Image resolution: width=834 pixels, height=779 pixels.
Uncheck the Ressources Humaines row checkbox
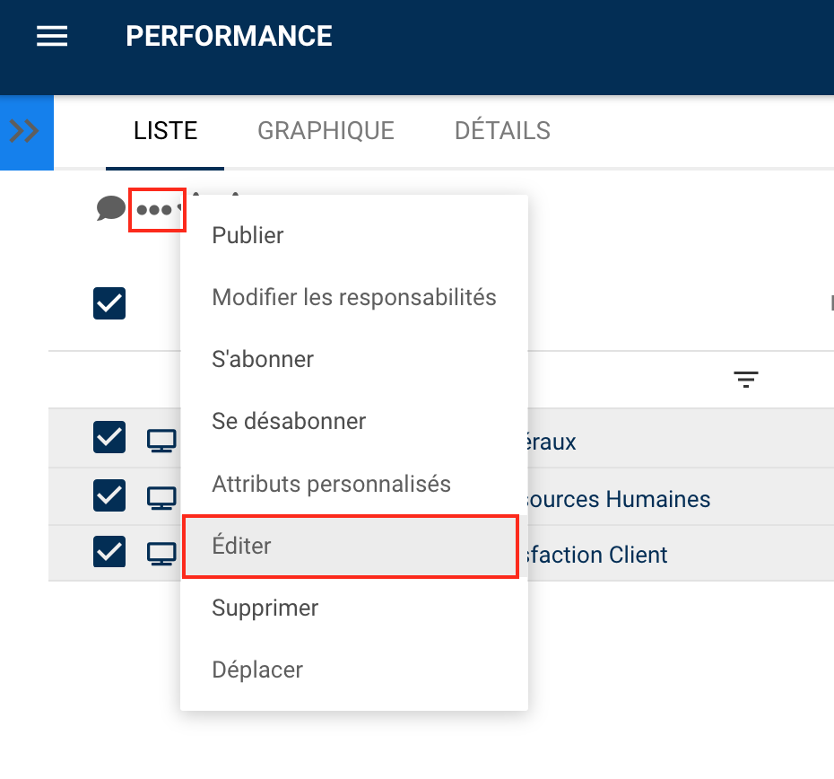click(109, 495)
